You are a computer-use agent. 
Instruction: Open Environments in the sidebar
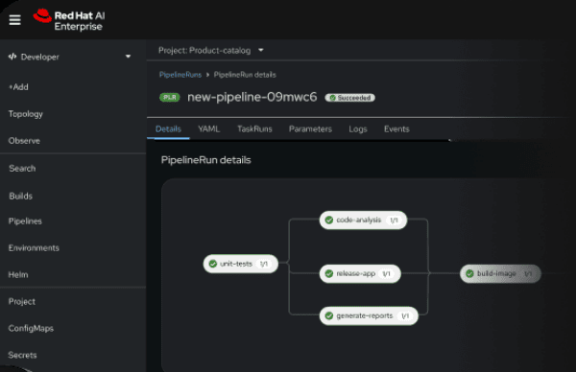[x=34, y=248]
